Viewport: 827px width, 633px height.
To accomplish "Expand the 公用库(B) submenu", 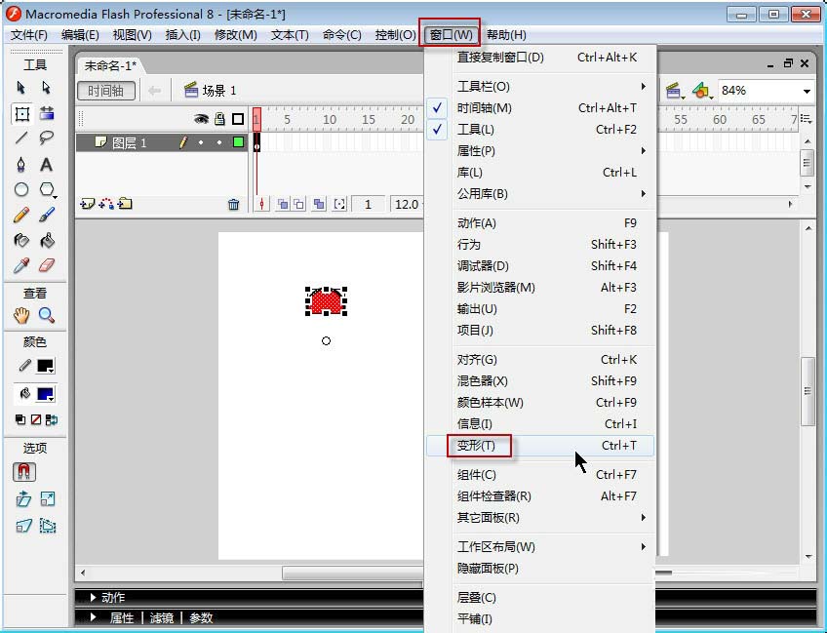I will click(540, 194).
